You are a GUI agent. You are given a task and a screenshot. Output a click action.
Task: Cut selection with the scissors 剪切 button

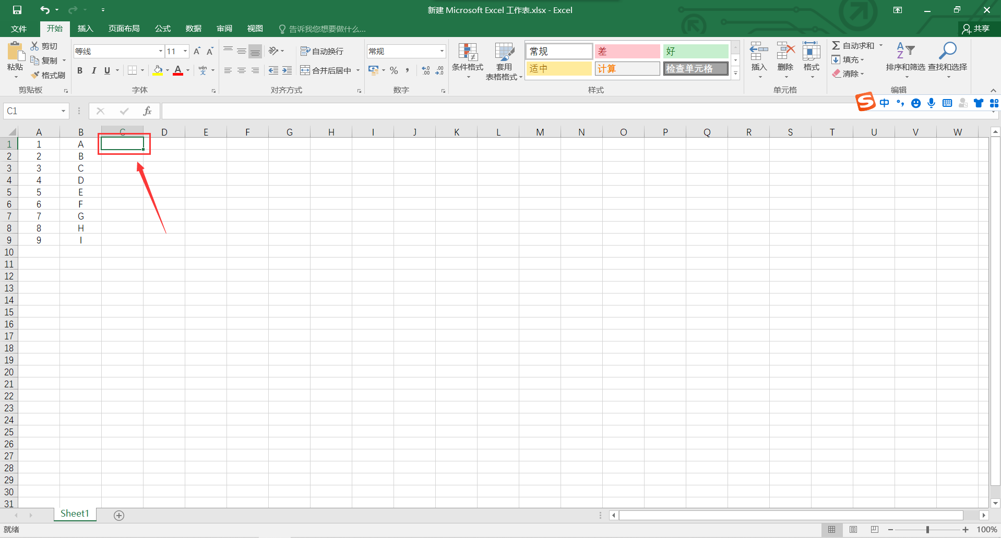[x=44, y=46]
